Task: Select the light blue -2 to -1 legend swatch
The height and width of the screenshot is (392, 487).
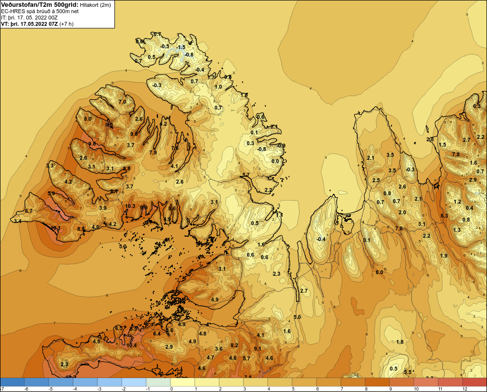Action: 134,382
